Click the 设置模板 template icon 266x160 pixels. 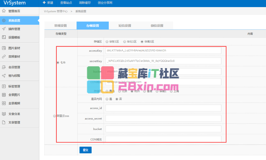(4, 37)
